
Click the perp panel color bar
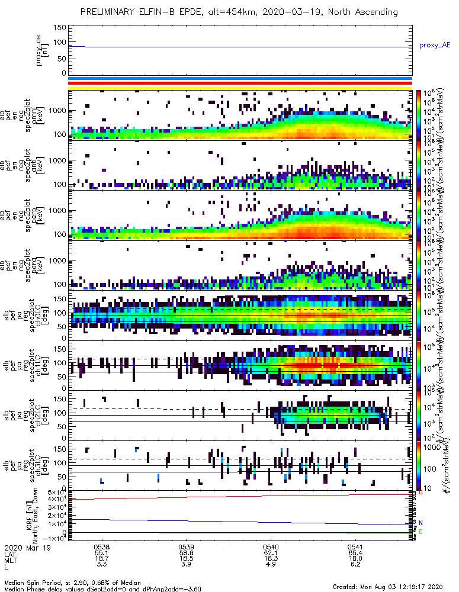419,215
